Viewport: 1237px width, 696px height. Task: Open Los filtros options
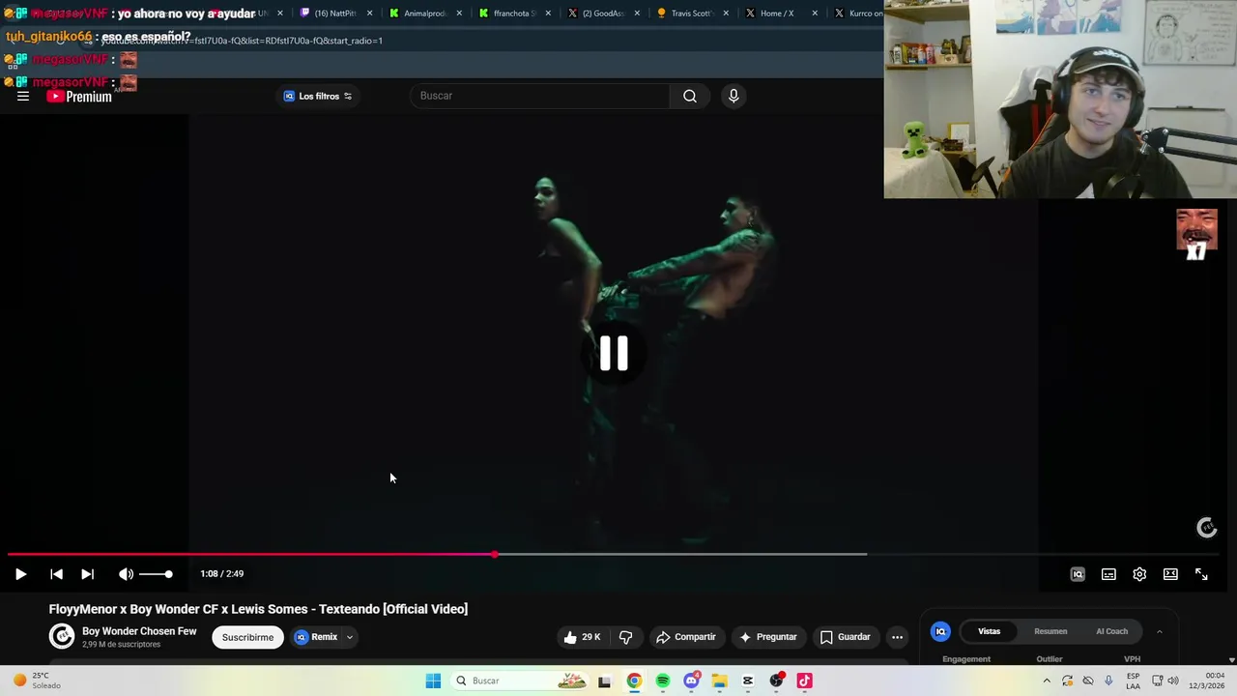[x=318, y=96]
